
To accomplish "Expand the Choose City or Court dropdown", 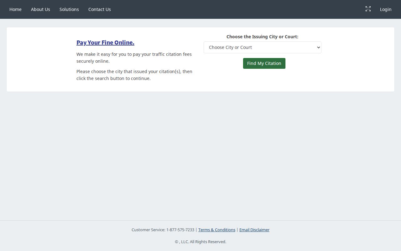I will (x=263, y=47).
